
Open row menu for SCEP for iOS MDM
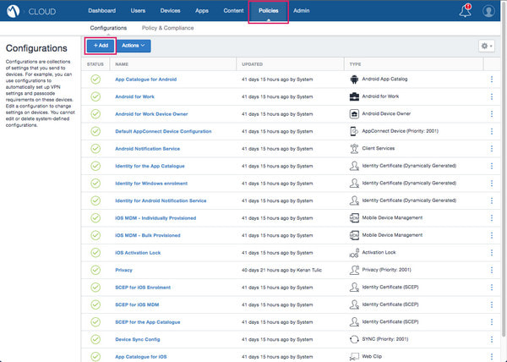coord(492,304)
